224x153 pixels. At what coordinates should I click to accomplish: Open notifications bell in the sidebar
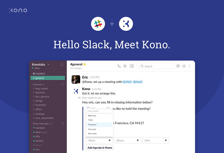pyautogui.click(x=62, y=65)
